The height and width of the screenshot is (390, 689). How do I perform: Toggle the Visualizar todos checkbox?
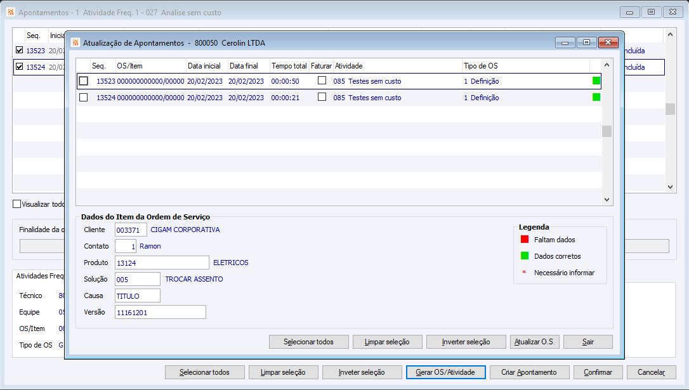(x=16, y=204)
